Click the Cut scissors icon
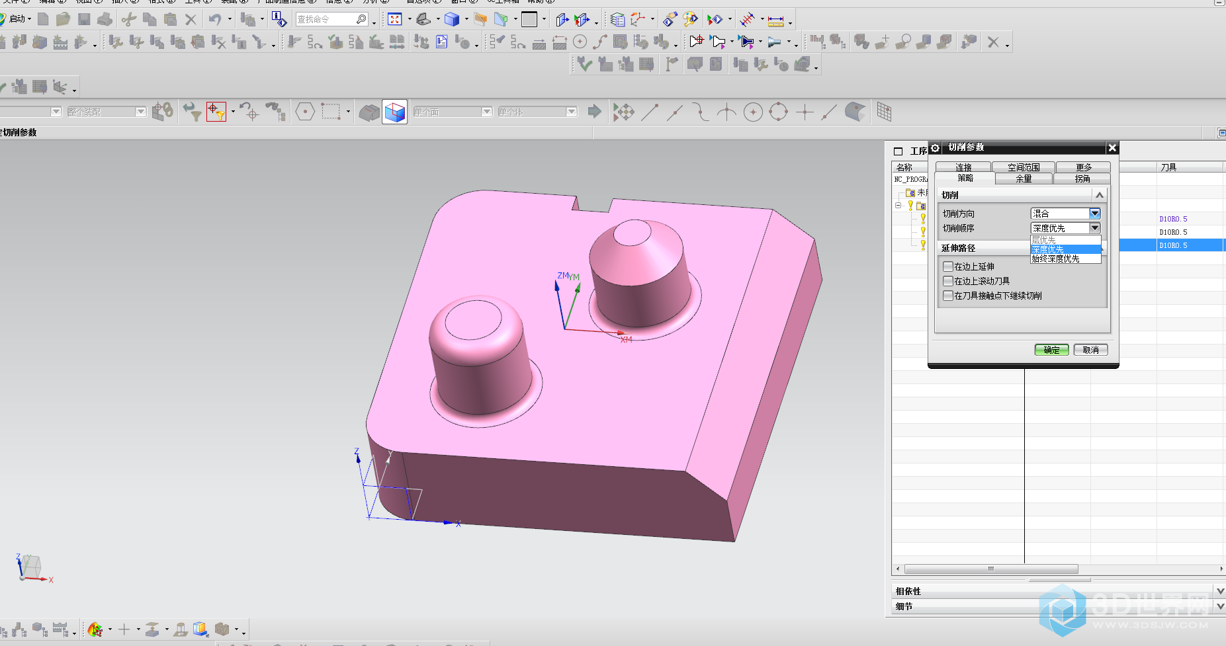 tap(129, 19)
